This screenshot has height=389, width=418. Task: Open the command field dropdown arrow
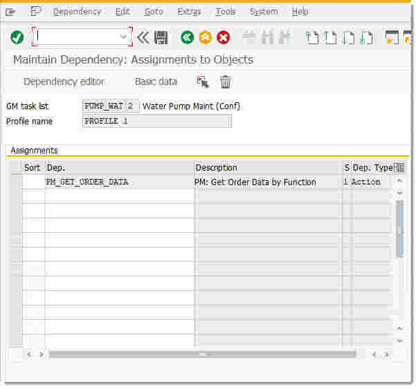123,37
